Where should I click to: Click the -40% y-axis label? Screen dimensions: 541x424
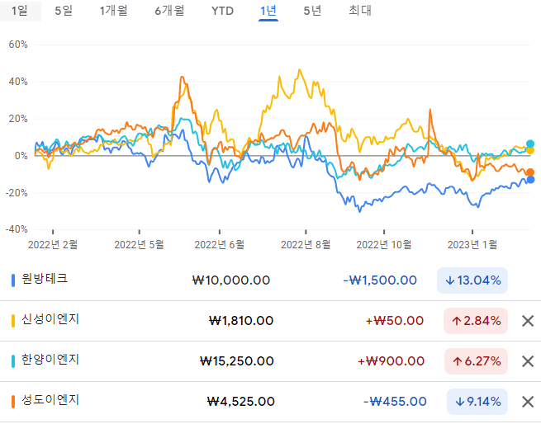coord(17,229)
